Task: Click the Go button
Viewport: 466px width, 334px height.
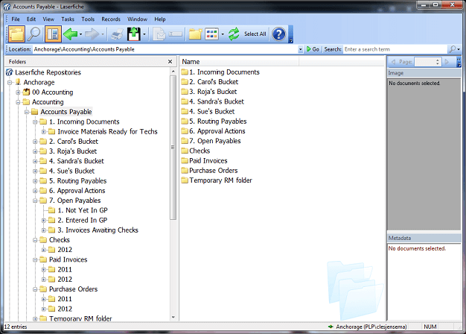Action: [313, 49]
